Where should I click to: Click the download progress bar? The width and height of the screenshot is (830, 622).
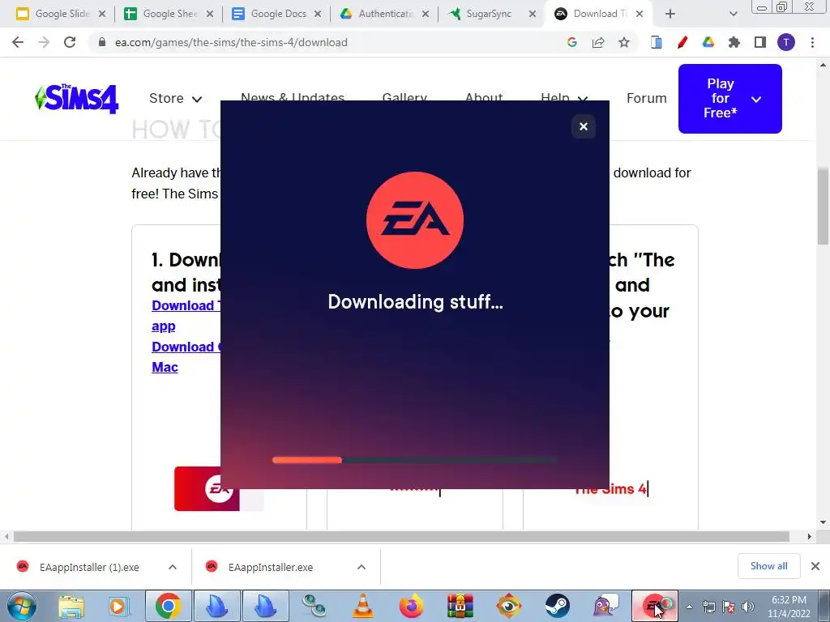(414, 460)
